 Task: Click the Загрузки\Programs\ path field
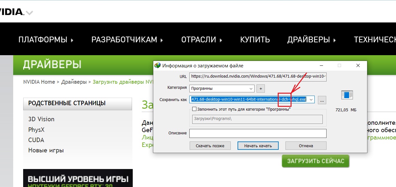click(x=257, y=119)
